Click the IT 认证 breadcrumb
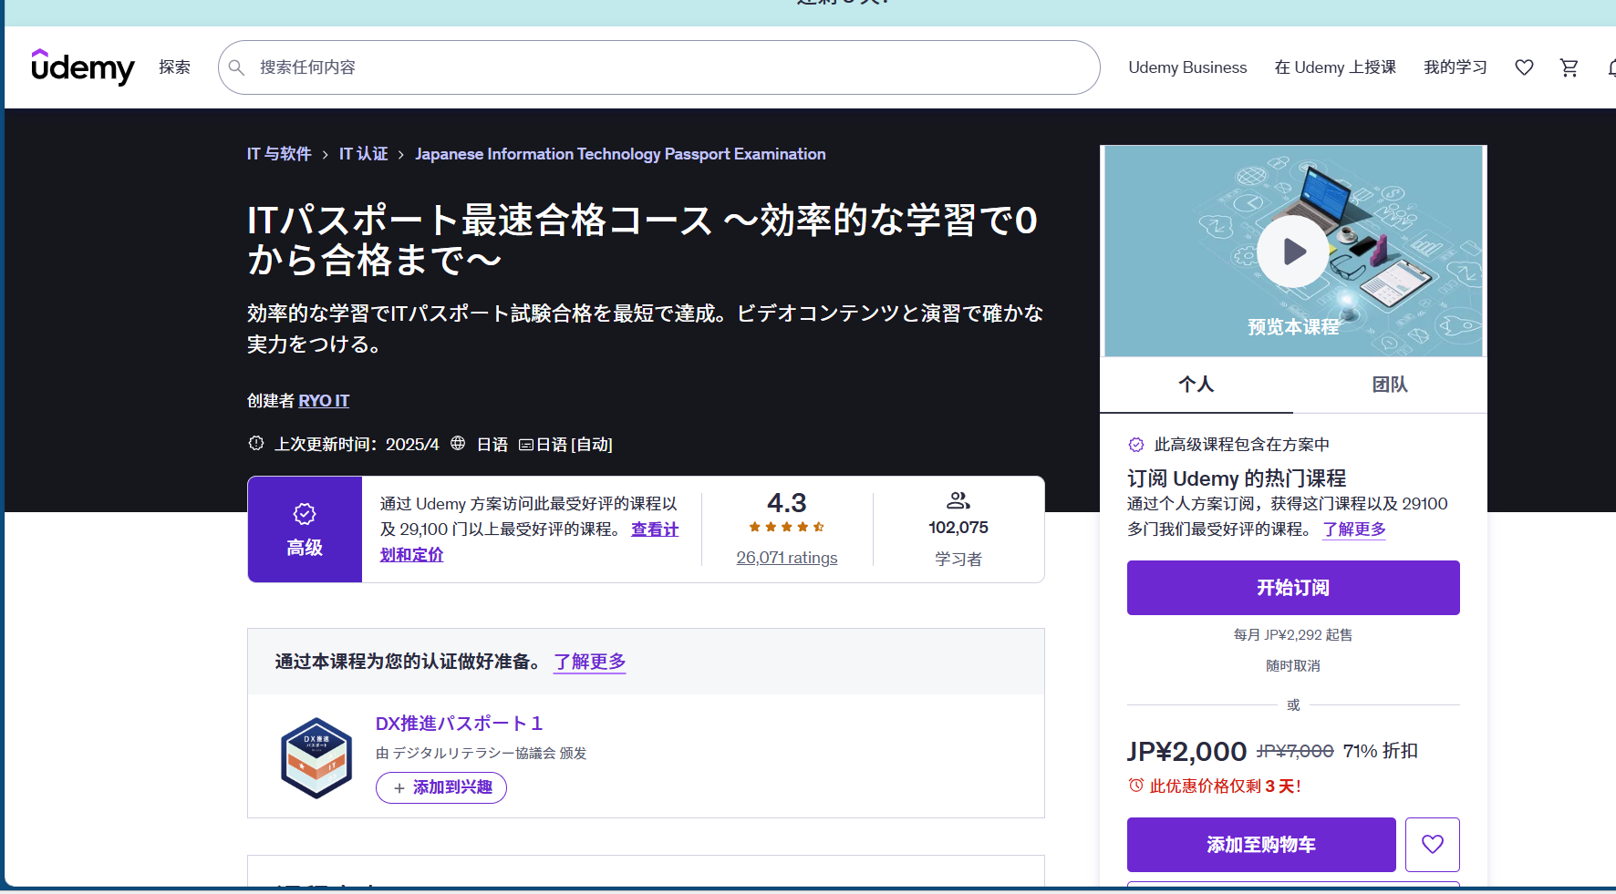1616x894 pixels. point(364,154)
